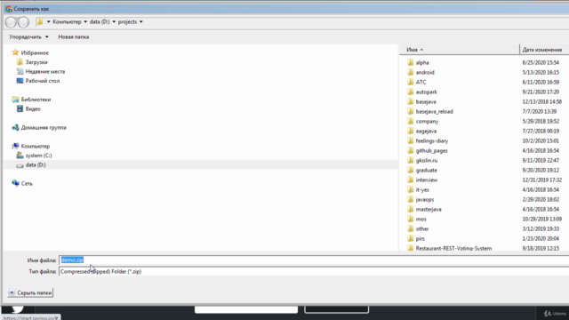Image resolution: width=569 pixels, height=320 pixels.
Task: Click the interview date 12/31/2019 17:32
Action: click(x=541, y=180)
